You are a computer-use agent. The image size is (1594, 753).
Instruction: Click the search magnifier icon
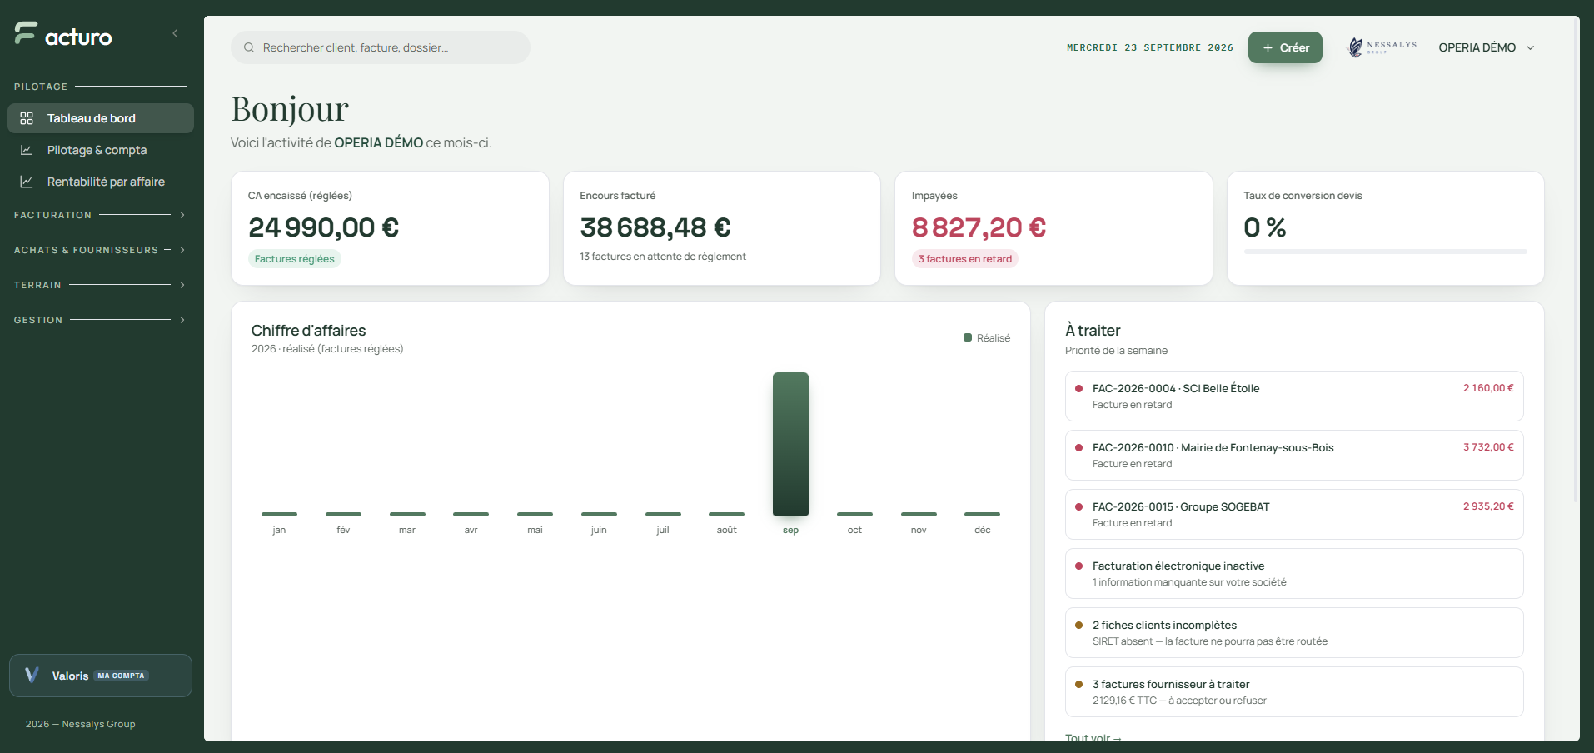click(249, 47)
